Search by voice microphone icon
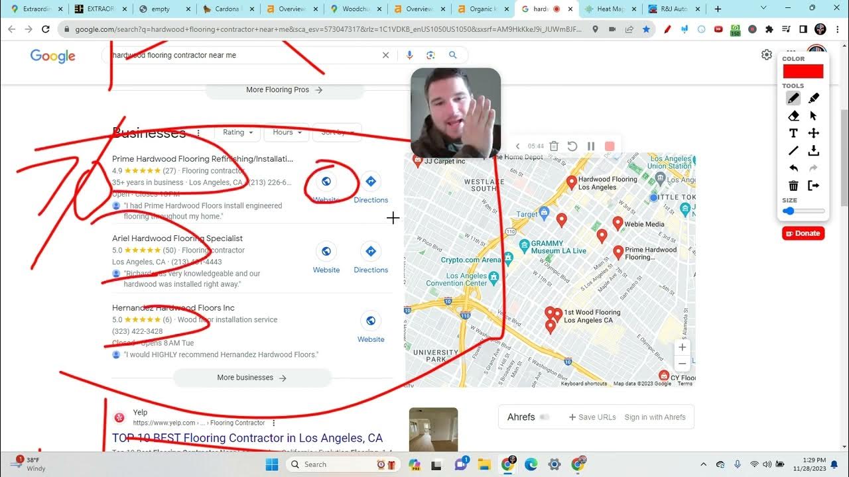 point(409,55)
